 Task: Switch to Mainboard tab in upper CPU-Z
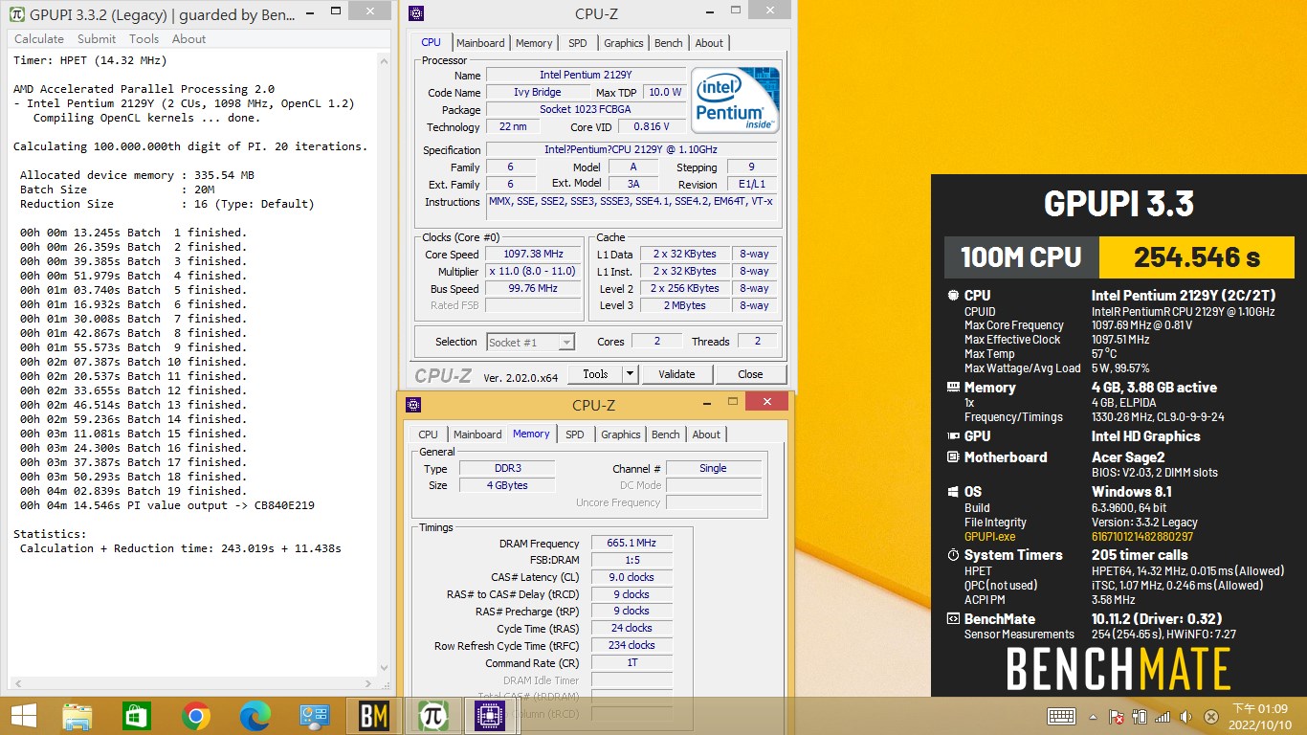coord(480,43)
